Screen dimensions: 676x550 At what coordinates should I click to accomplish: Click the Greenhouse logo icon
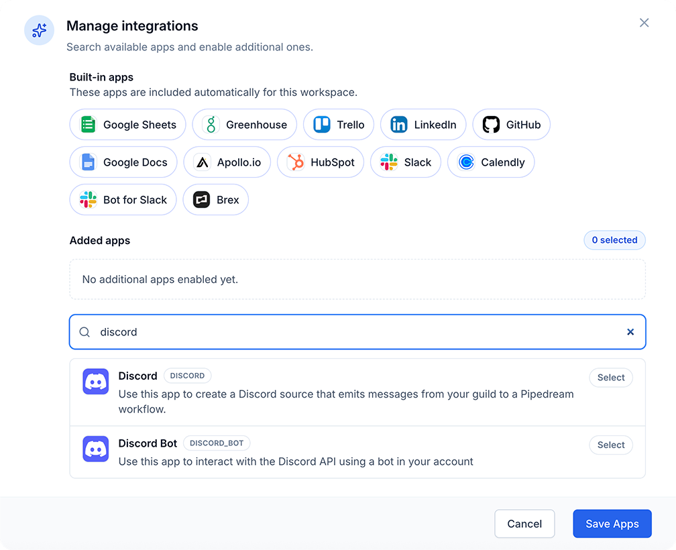click(x=211, y=125)
